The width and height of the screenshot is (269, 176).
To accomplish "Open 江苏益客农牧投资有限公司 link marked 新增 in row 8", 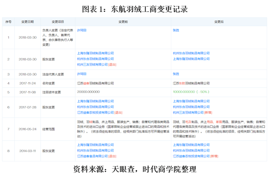I will pyautogui.click(x=191, y=156).
